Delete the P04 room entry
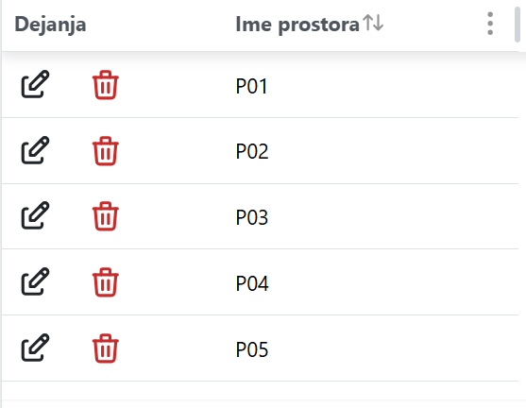Viewport: 526px width, 408px height. tap(106, 282)
